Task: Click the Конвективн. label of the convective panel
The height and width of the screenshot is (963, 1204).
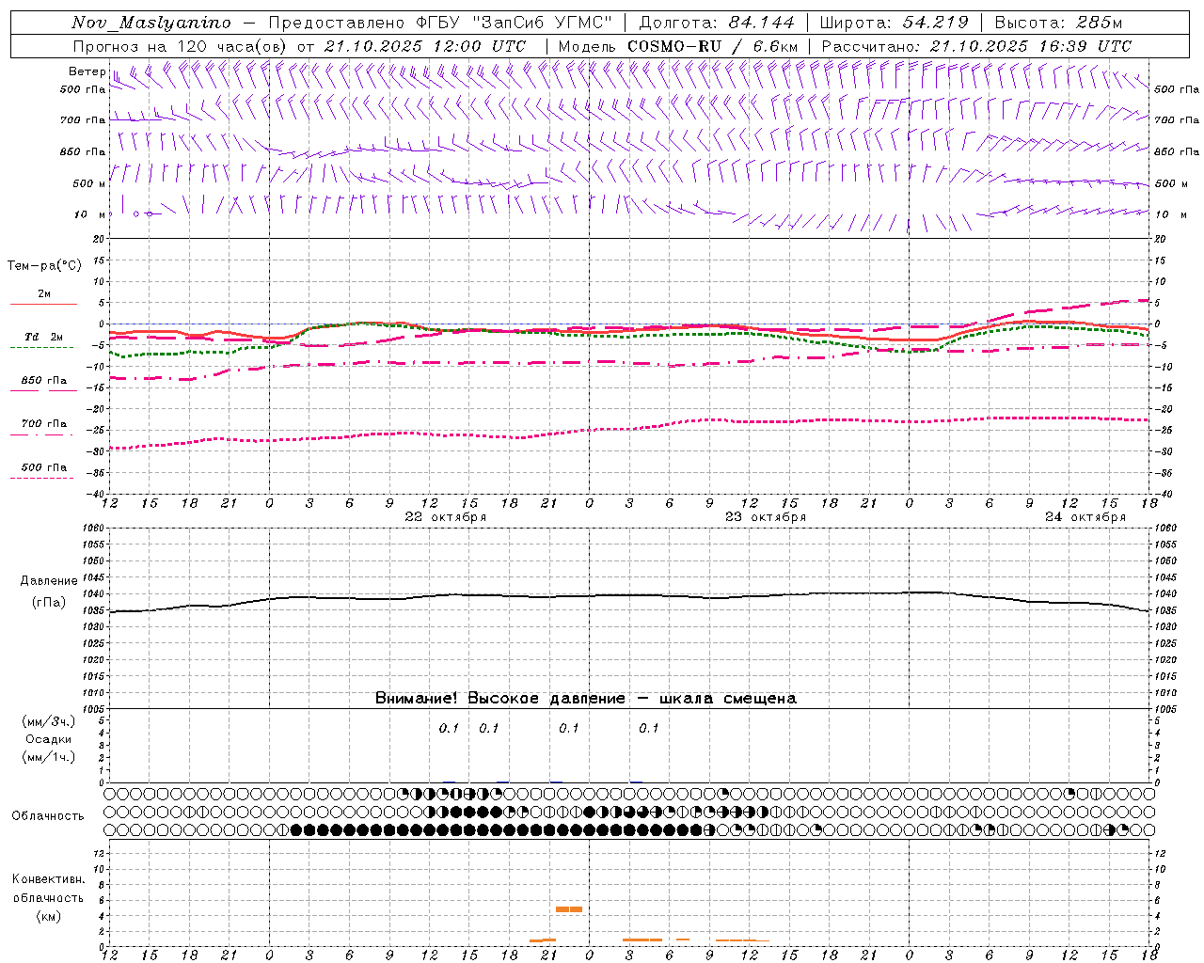Action: [48, 879]
